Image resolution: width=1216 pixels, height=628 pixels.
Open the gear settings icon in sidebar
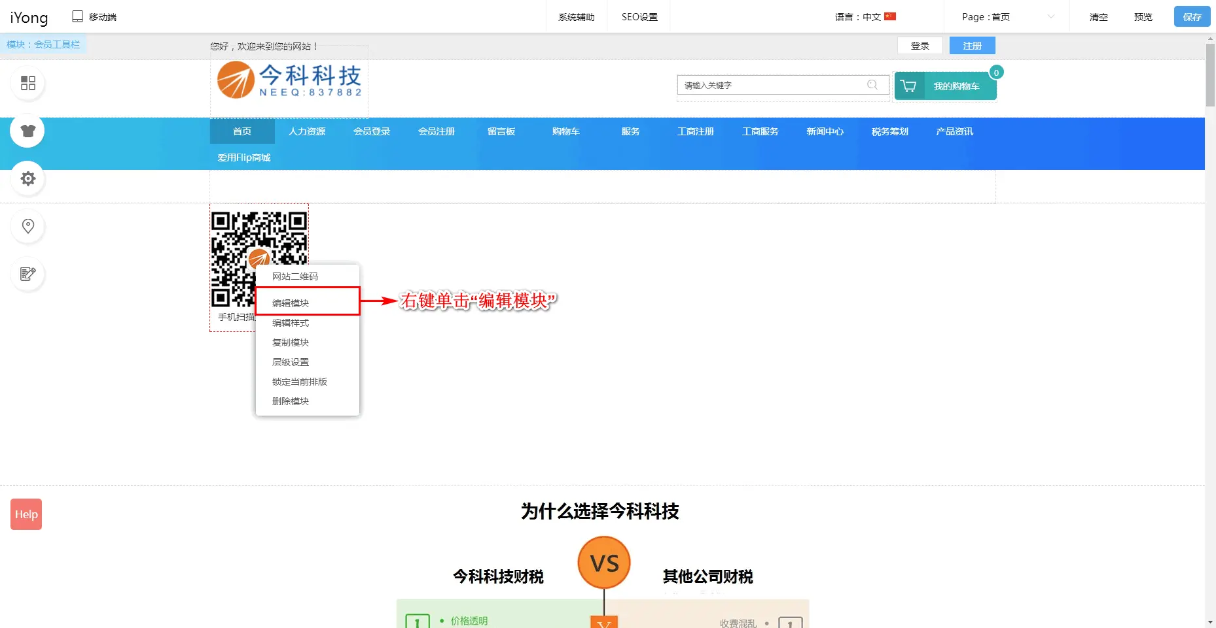[x=27, y=178]
